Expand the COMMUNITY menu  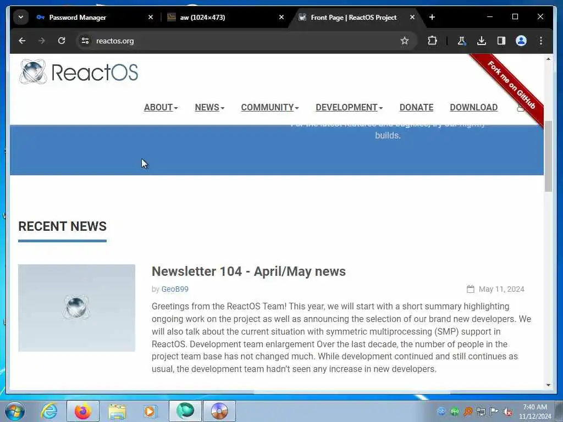coord(269,107)
